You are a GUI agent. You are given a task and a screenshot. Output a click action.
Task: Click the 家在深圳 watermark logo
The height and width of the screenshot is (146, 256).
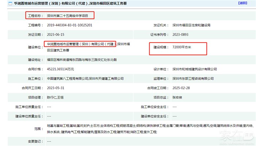(237, 135)
